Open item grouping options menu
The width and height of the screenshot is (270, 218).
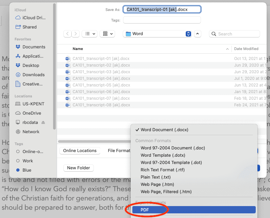[107, 34]
